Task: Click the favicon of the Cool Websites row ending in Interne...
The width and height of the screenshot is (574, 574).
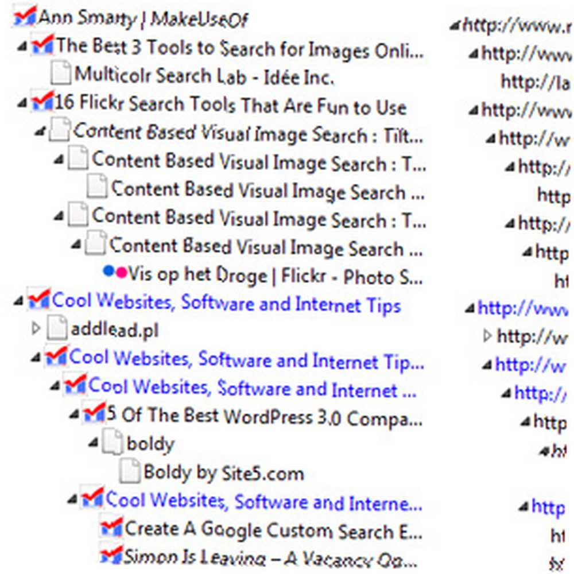Action: point(92,498)
